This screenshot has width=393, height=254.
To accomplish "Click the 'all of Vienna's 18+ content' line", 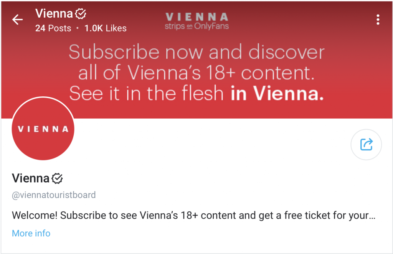I will click(196, 73).
